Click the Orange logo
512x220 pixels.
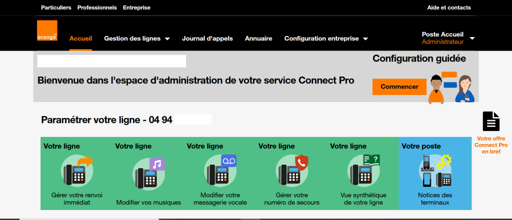tap(47, 30)
